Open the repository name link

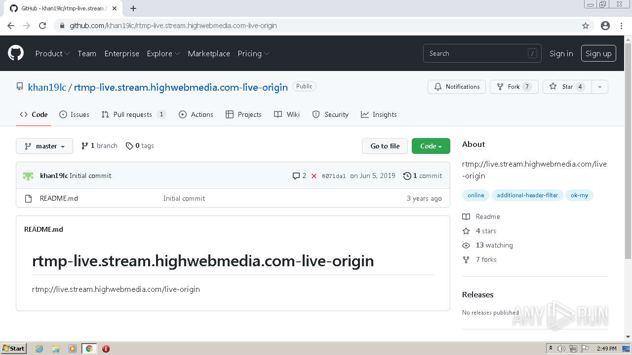pyautogui.click(x=181, y=87)
